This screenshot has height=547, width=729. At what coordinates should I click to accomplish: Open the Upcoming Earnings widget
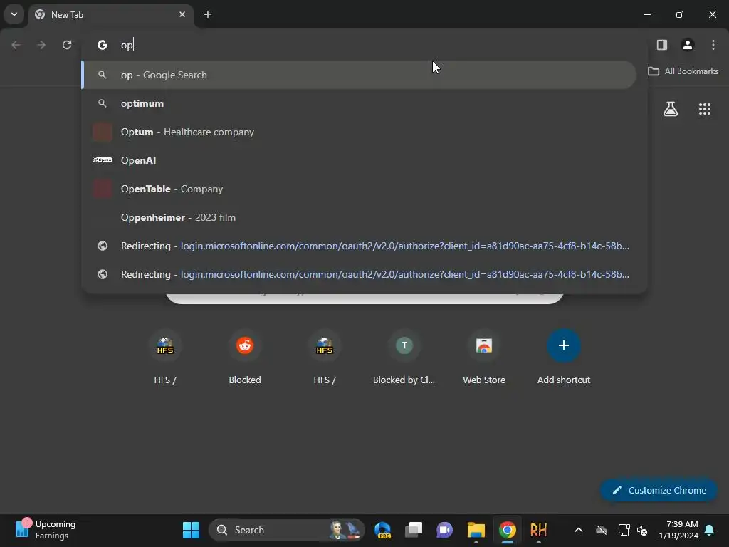click(46, 530)
